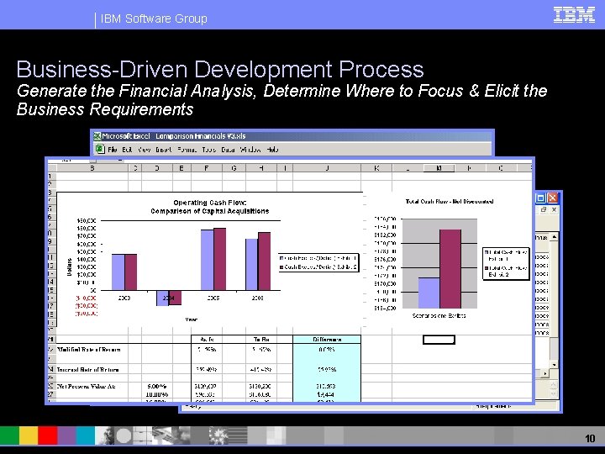Open the Tools menu

click(208, 150)
